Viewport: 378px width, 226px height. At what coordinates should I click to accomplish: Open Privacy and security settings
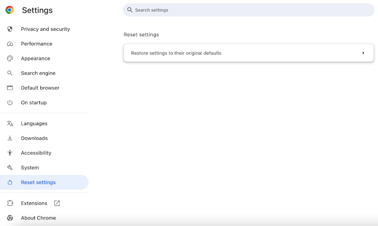[x=44, y=29]
